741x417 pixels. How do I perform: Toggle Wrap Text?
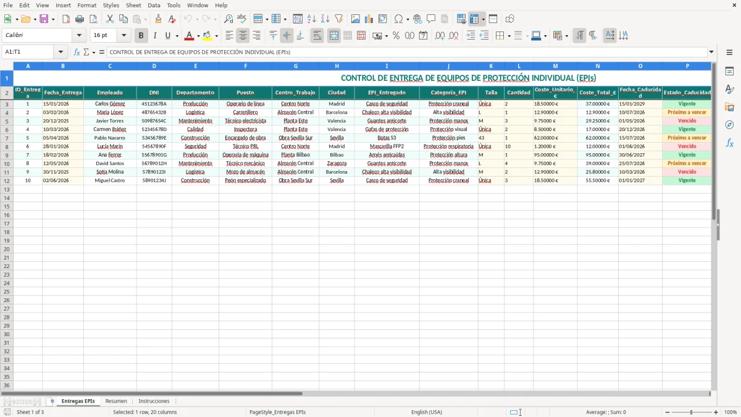317,36
